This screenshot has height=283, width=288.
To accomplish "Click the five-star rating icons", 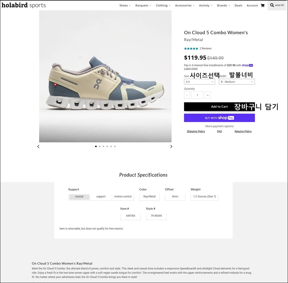I will pos(191,48).
